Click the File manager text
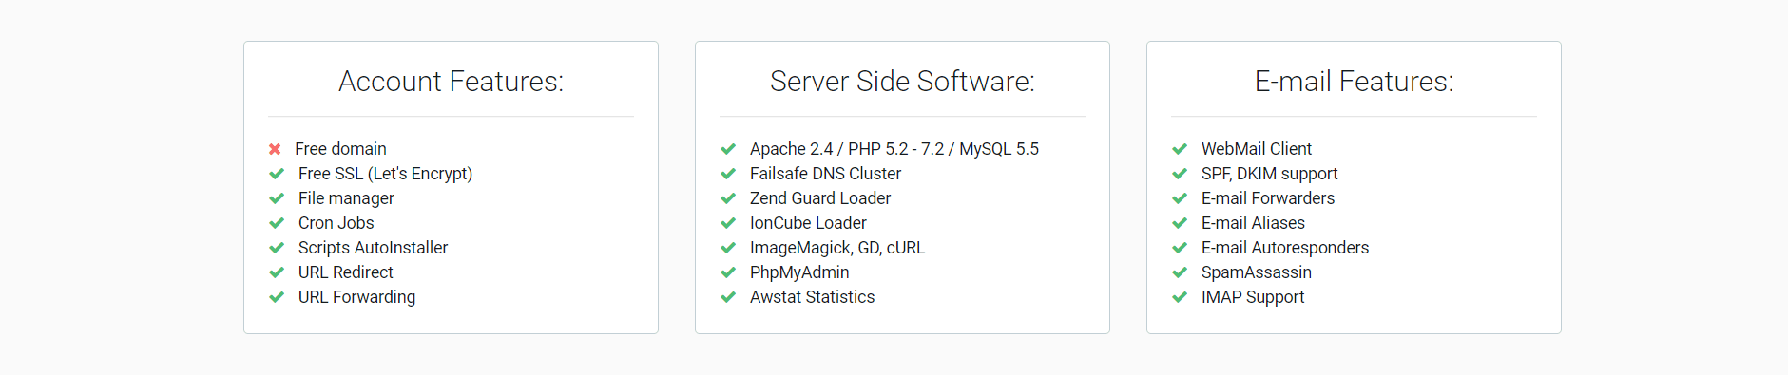Screen dimensions: 1788x375 pyautogui.click(x=346, y=198)
